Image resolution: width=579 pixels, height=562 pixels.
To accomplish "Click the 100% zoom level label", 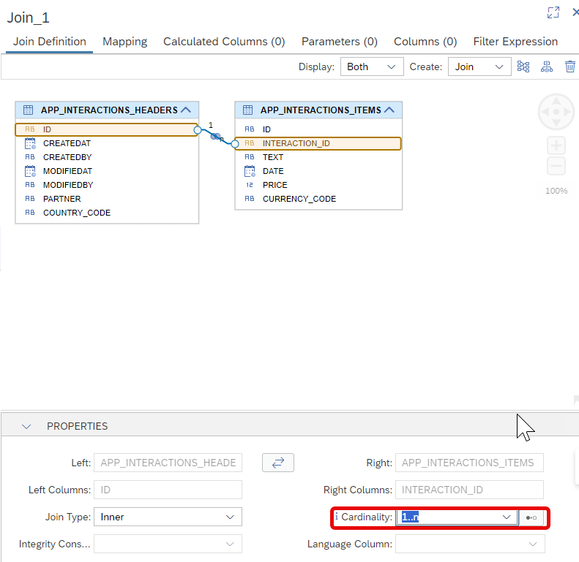I will tap(556, 191).
